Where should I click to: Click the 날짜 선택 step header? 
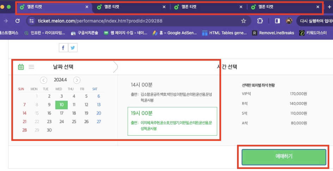63,67
